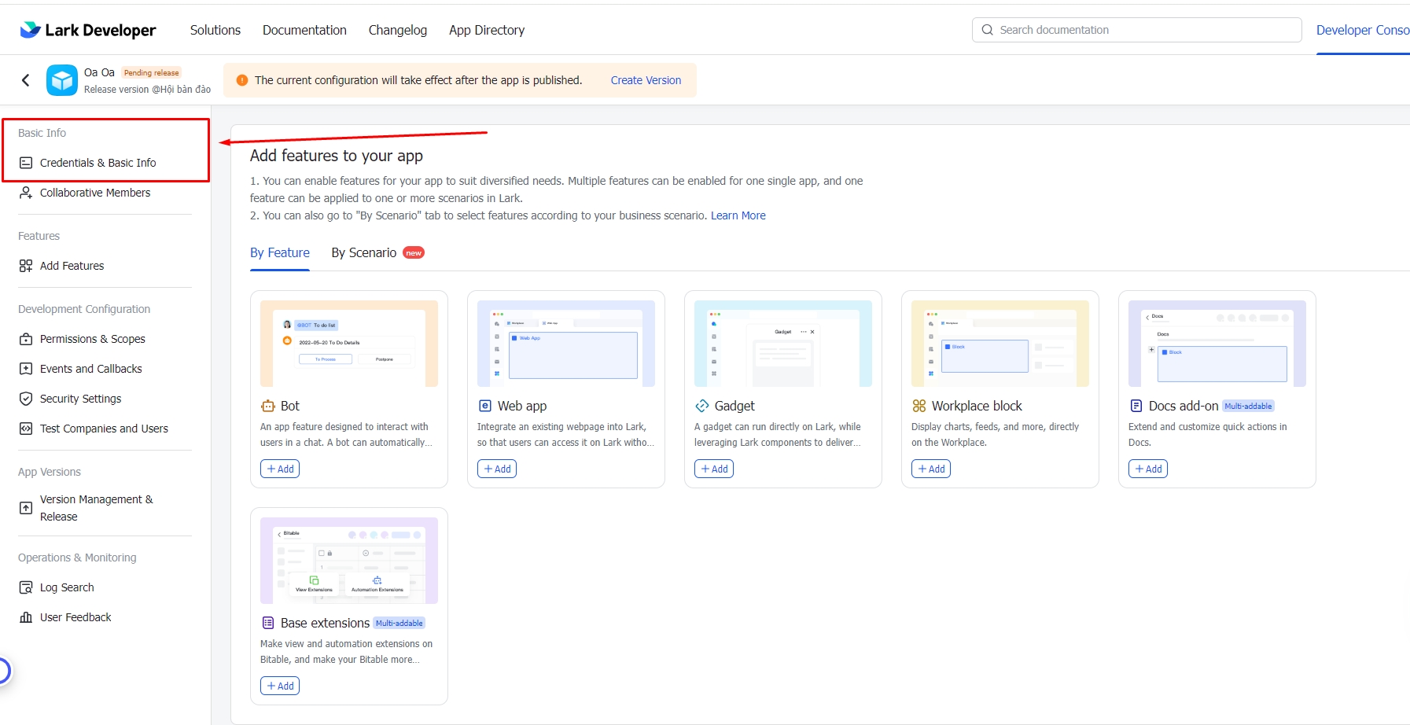This screenshot has height=725, width=1410.
Task: Select Permissions & Scopes in sidebar
Action: pyautogui.click(x=92, y=339)
